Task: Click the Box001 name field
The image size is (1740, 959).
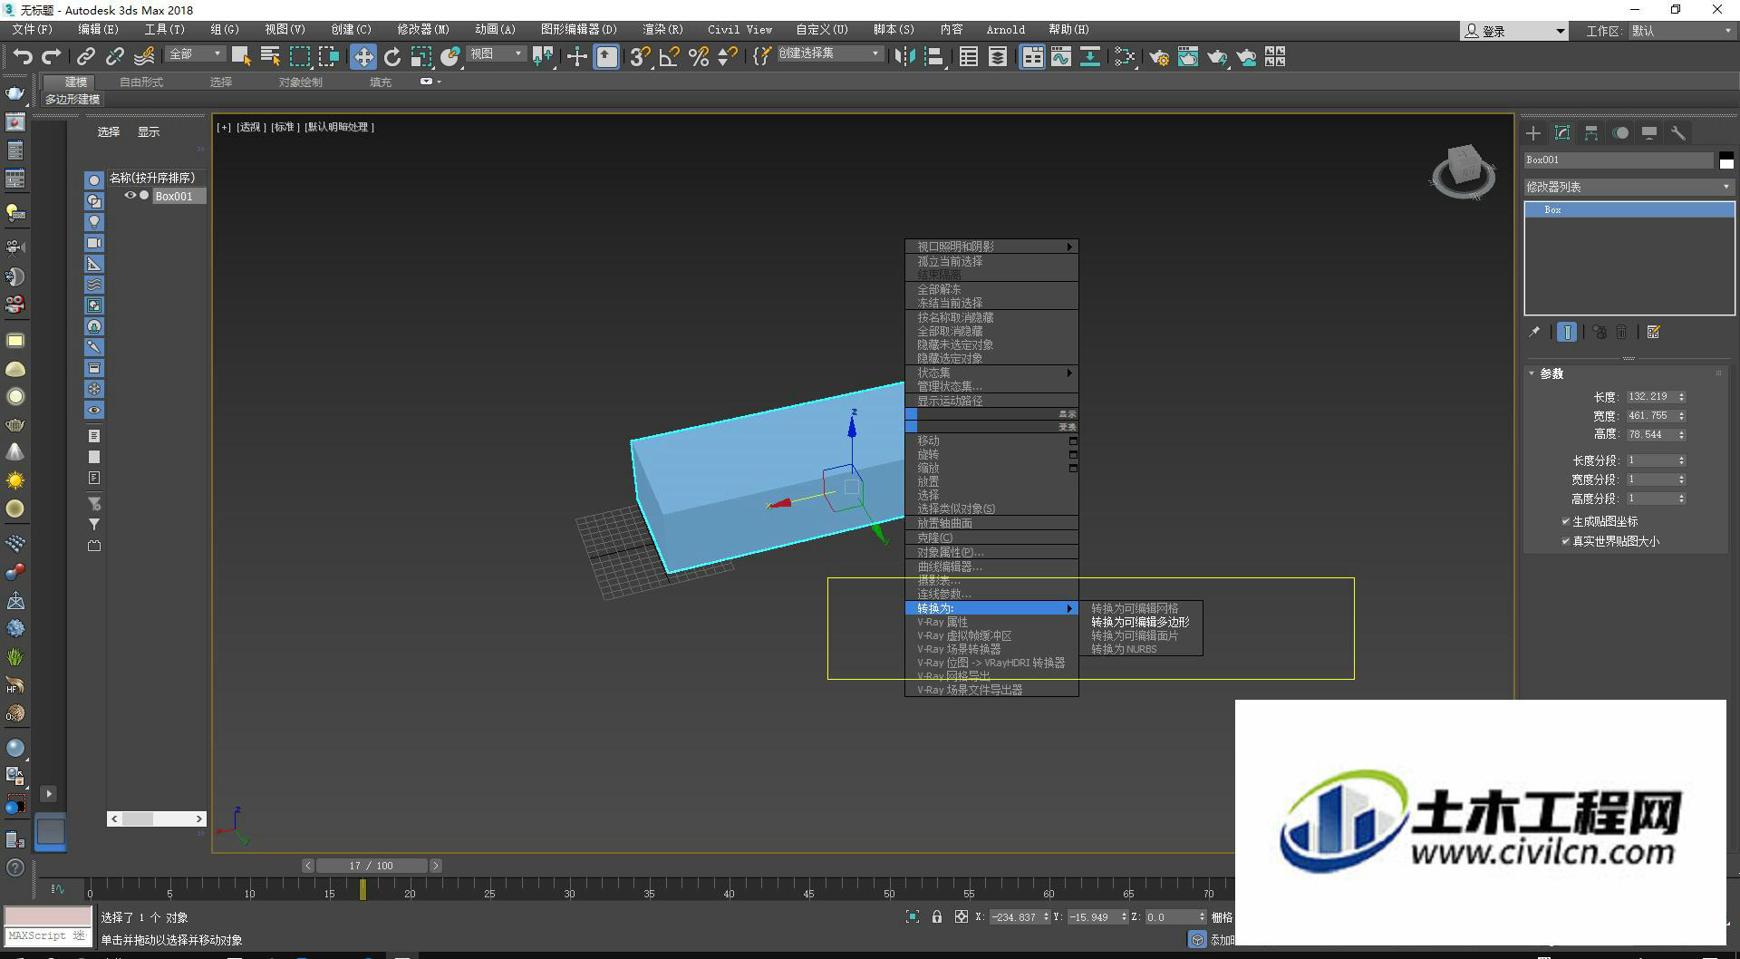Action: point(1619,160)
